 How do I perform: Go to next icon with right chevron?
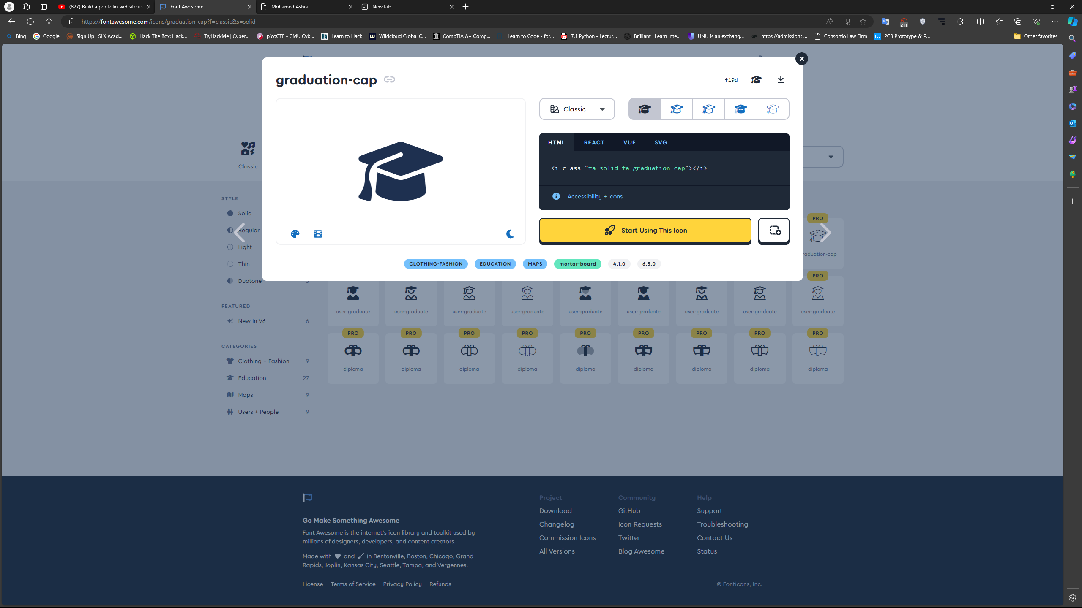[x=825, y=233]
